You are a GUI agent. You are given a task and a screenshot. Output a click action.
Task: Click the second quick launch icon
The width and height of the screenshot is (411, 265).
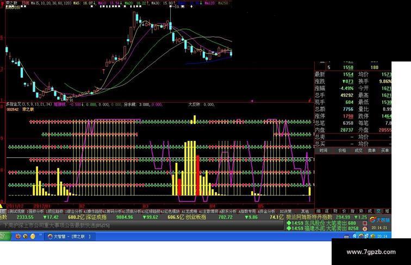pos(26,236)
